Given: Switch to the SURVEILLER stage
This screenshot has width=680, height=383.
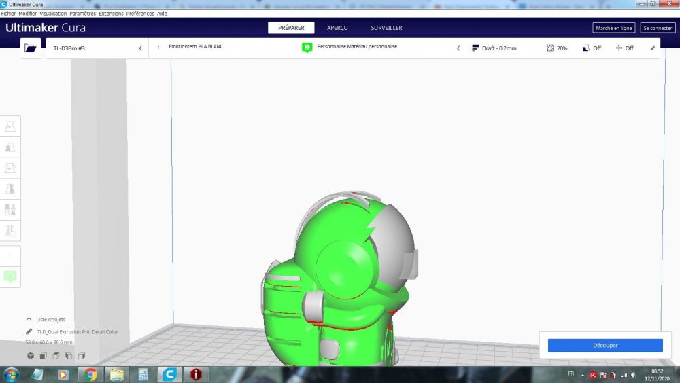Looking at the screenshot, I should [x=386, y=28].
